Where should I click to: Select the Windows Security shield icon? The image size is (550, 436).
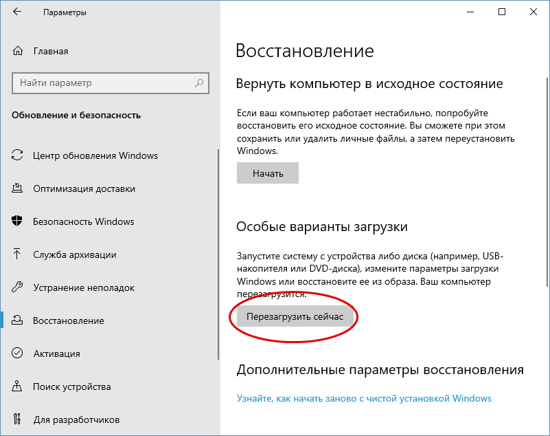17,221
